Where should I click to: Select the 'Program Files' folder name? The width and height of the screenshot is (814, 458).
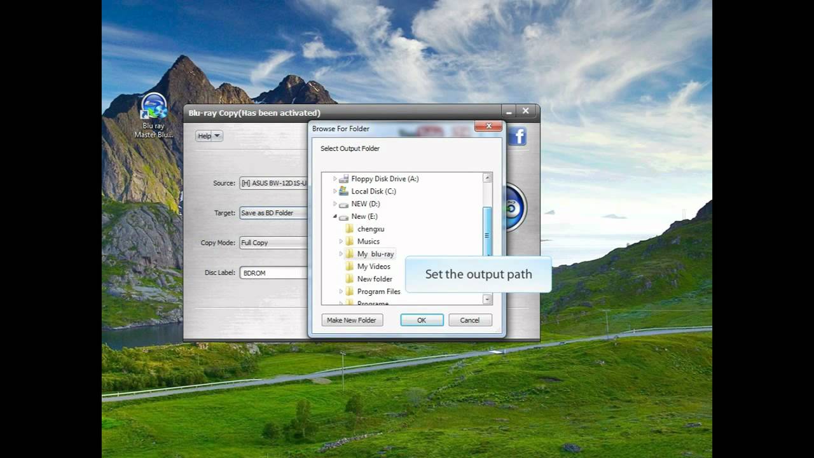tap(379, 291)
